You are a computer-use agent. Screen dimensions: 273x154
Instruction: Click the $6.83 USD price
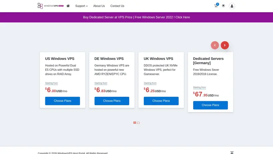click(x=106, y=90)
